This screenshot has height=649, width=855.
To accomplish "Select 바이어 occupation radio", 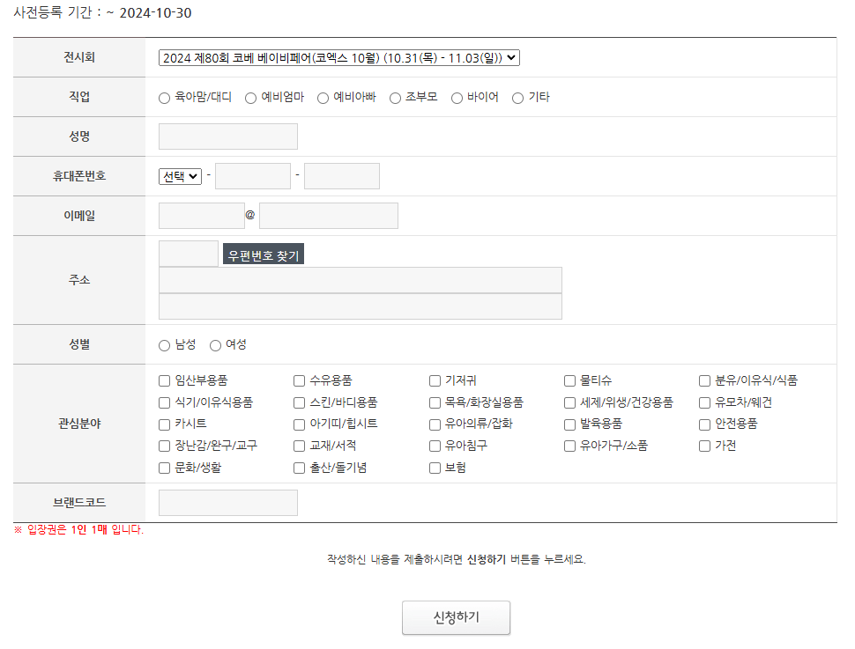I will [457, 98].
